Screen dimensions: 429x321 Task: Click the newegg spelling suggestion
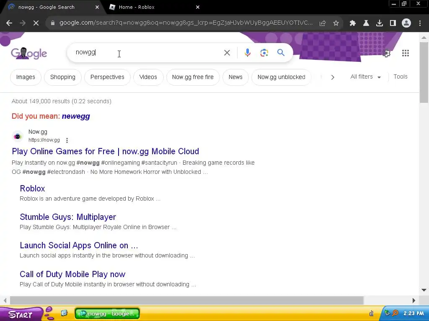pyautogui.click(x=76, y=116)
